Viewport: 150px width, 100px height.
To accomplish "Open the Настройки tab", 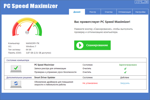I will (140, 12).
